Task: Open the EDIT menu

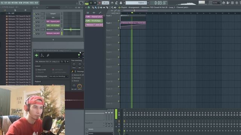Action: pos(6,3)
